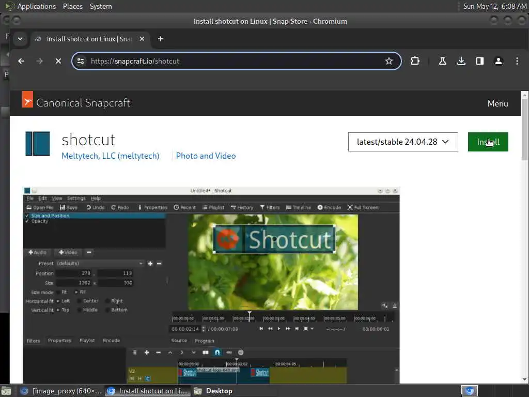Toggle the browser side panel

[x=480, y=61]
